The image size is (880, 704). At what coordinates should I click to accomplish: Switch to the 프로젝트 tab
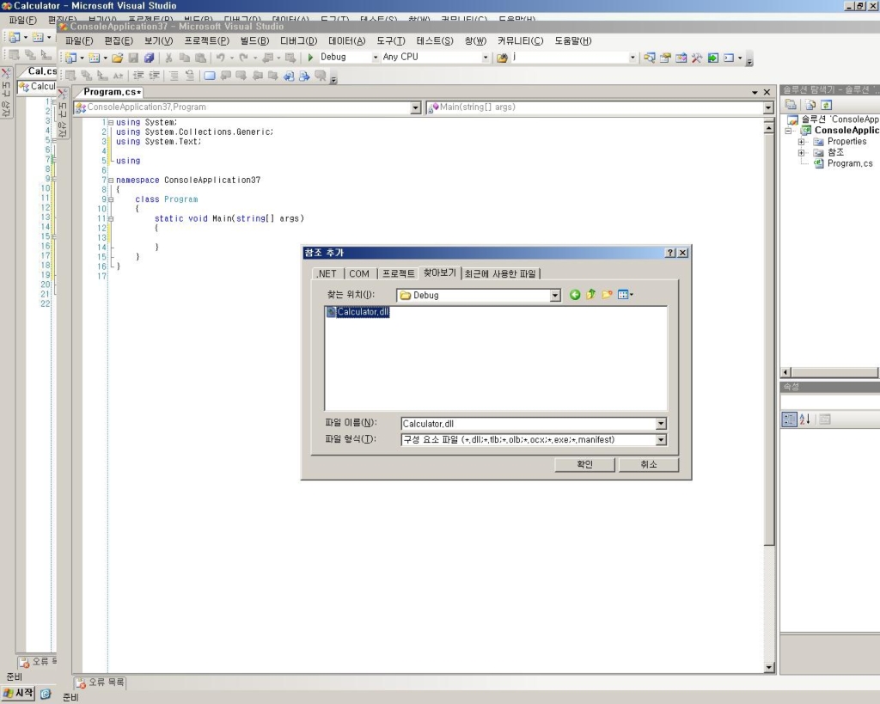point(399,274)
